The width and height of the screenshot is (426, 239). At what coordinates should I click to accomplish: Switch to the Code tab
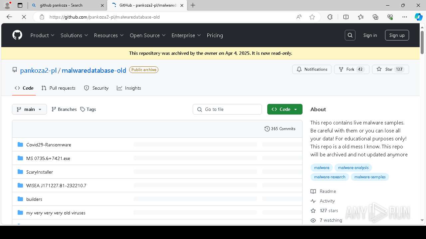[x=24, y=88]
